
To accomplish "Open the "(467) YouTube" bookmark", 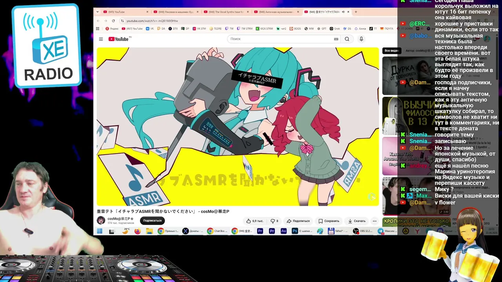I will point(132,29).
